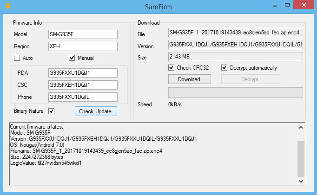Click the 'Current firmware is latest:' log line

click(x=37, y=127)
